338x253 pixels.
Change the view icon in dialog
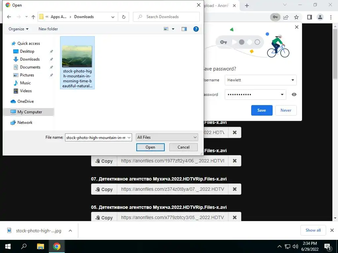click(166, 29)
